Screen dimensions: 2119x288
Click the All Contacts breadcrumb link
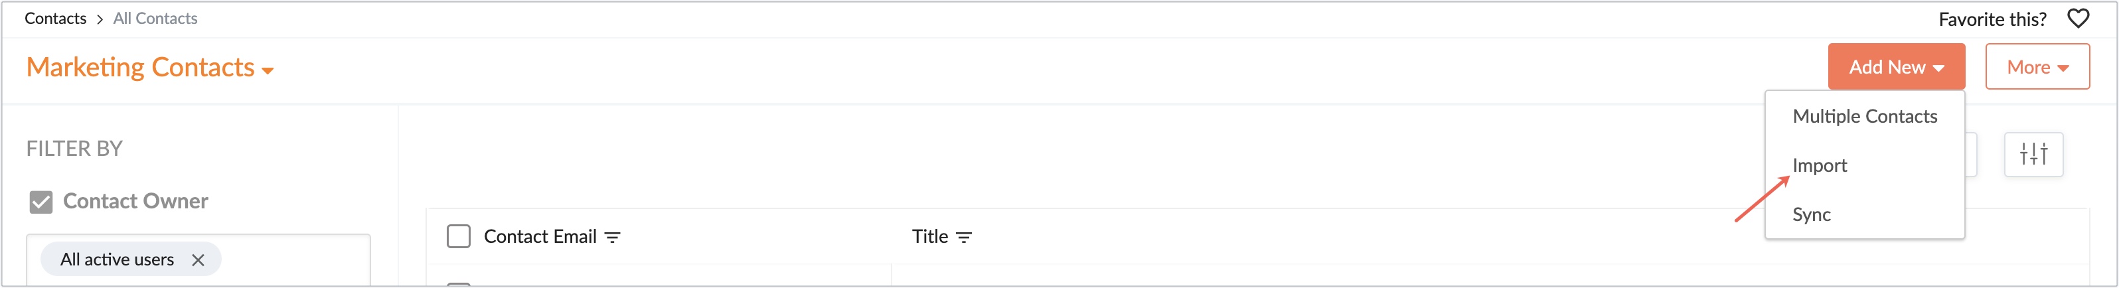(155, 18)
